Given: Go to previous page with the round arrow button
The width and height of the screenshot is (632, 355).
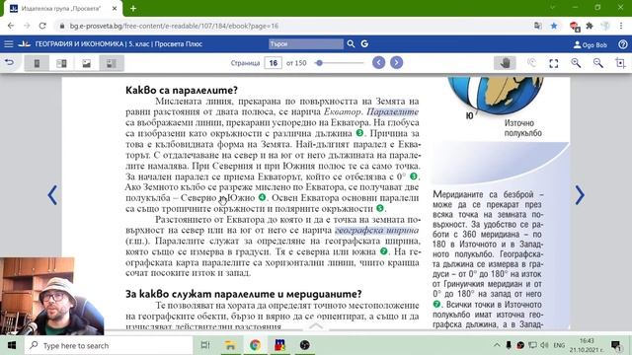Looking at the screenshot, I should coord(378,63).
